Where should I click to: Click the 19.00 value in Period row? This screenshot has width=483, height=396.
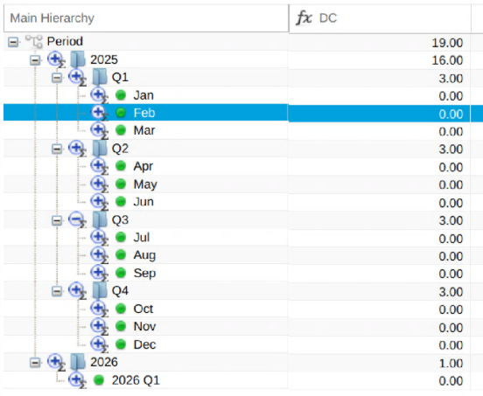tap(447, 43)
